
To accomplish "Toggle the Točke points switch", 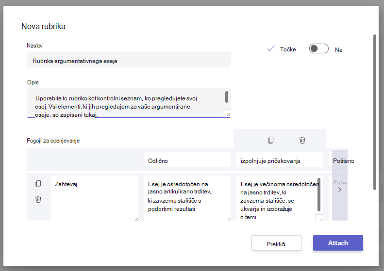I will coord(318,48).
